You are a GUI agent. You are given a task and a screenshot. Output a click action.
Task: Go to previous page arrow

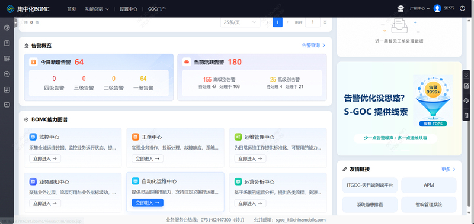pyautogui.click(x=267, y=22)
